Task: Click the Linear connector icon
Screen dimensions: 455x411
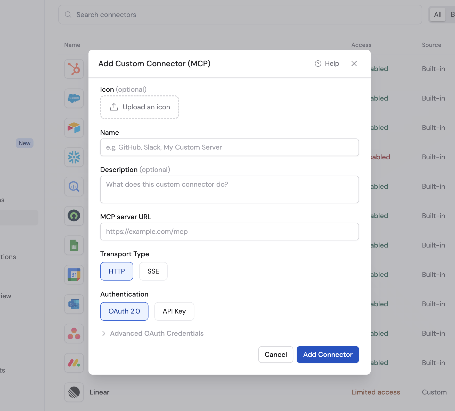Action: pos(74,392)
